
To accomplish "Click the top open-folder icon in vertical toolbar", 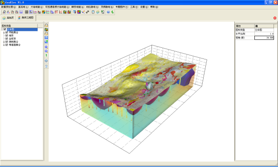I will coord(46,25).
